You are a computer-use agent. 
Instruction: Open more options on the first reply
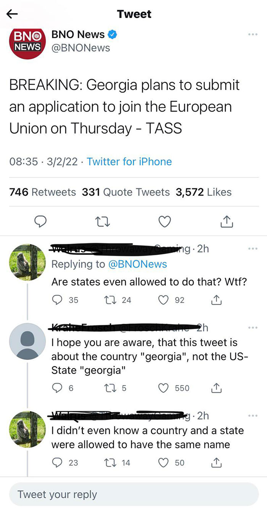(x=253, y=248)
